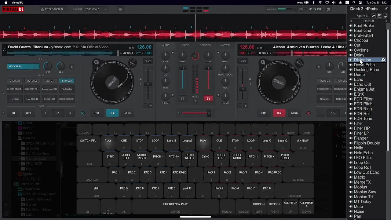Decrease left deck pitch with minus button
The image size is (391, 220).
pyautogui.click(x=145, y=106)
